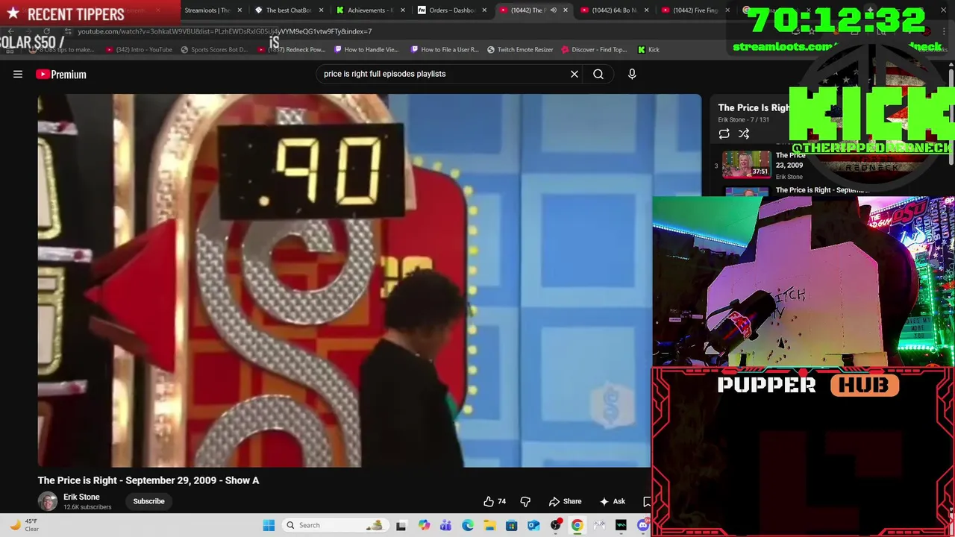Open Outlook from the taskbar

tap(533, 525)
